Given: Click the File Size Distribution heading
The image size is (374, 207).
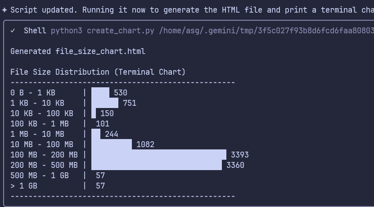Looking at the screenshot, I should [x=98, y=72].
